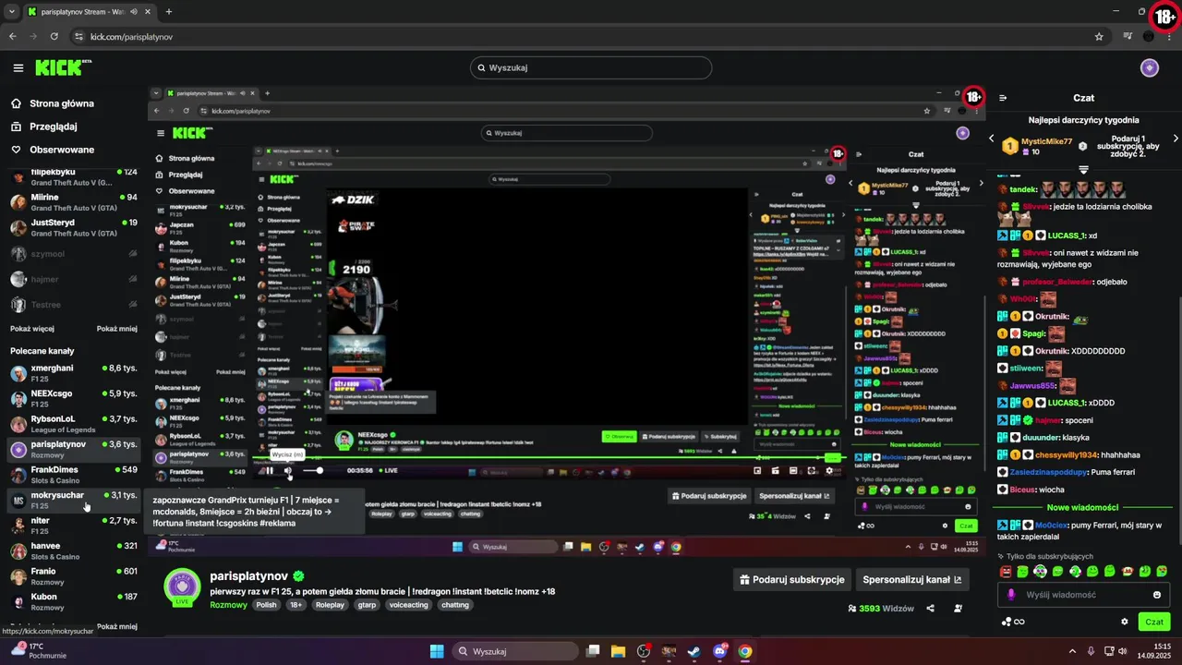The height and width of the screenshot is (665, 1182).
Task: Open hanvee channel in sidebar
Action: tap(73, 550)
